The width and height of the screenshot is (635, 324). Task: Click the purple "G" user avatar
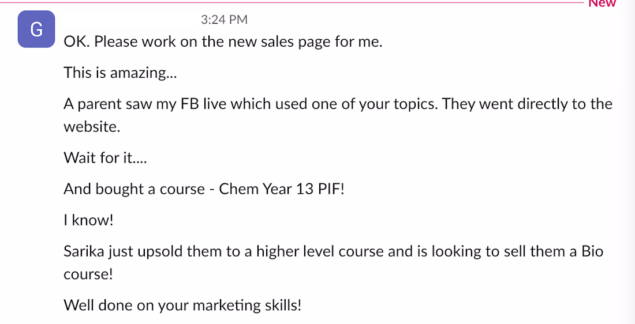tap(36, 29)
